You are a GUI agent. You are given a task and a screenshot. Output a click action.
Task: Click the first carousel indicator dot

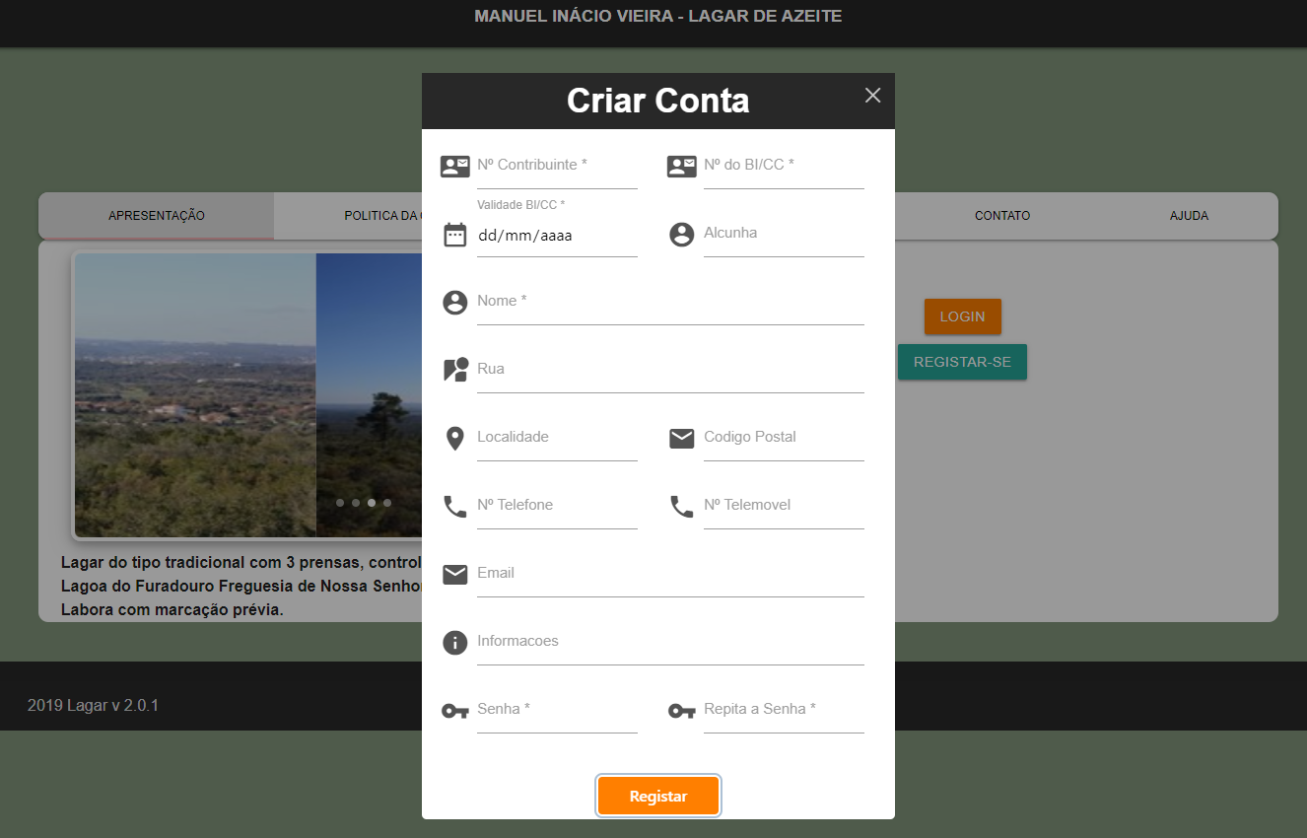(x=340, y=503)
